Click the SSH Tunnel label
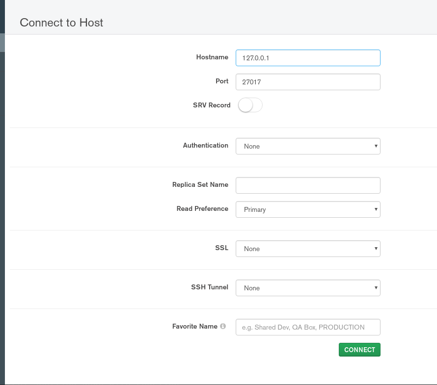The image size is (437, 385). tap(209, 287)
